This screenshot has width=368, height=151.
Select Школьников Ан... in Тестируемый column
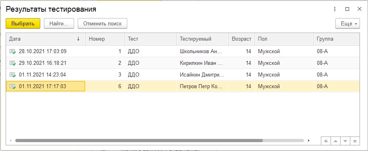pos(202,52)
